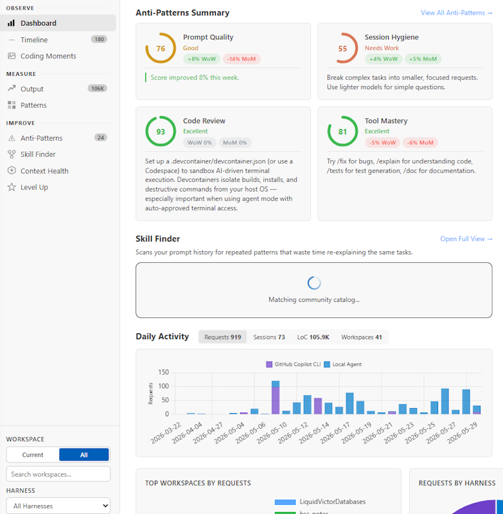Click the Output trend arrow icon
This screenshot has height=514, width=503.
point(12,89)
